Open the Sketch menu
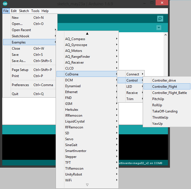Image resolution: width=191 pixels, height=189 pixels. click(24, 11)
